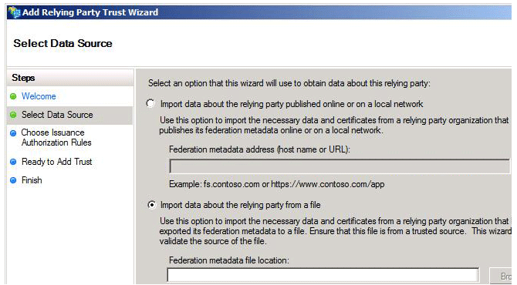Click the 'Select an option that this wizard' instruction
This screenshot has width=517, height=285.
(289, 83)
